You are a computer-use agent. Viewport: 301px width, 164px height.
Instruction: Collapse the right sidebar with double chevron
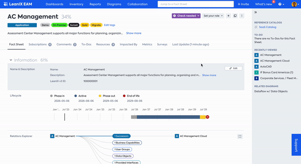[x=255, y=12]
